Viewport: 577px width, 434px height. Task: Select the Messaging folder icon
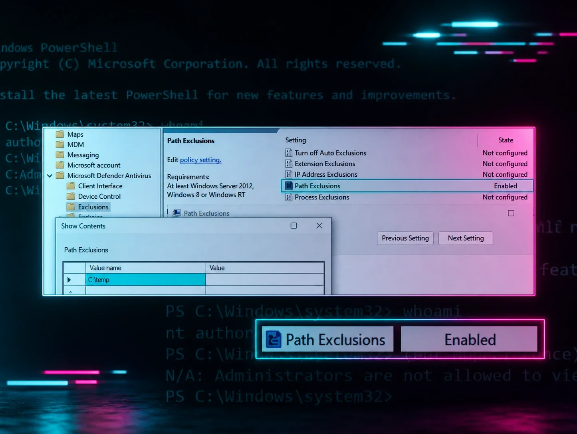coord(60,155)
